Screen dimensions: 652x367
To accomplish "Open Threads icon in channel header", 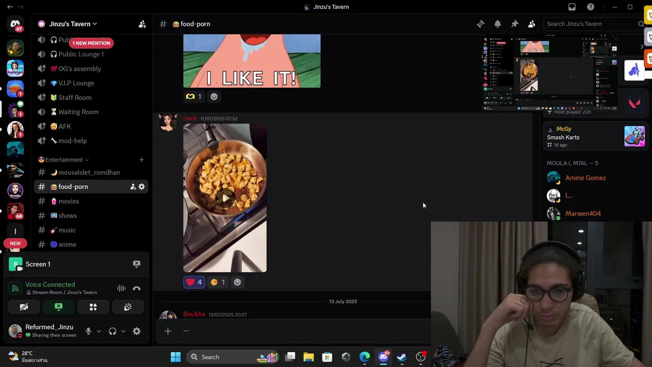I will click(480, 24).
